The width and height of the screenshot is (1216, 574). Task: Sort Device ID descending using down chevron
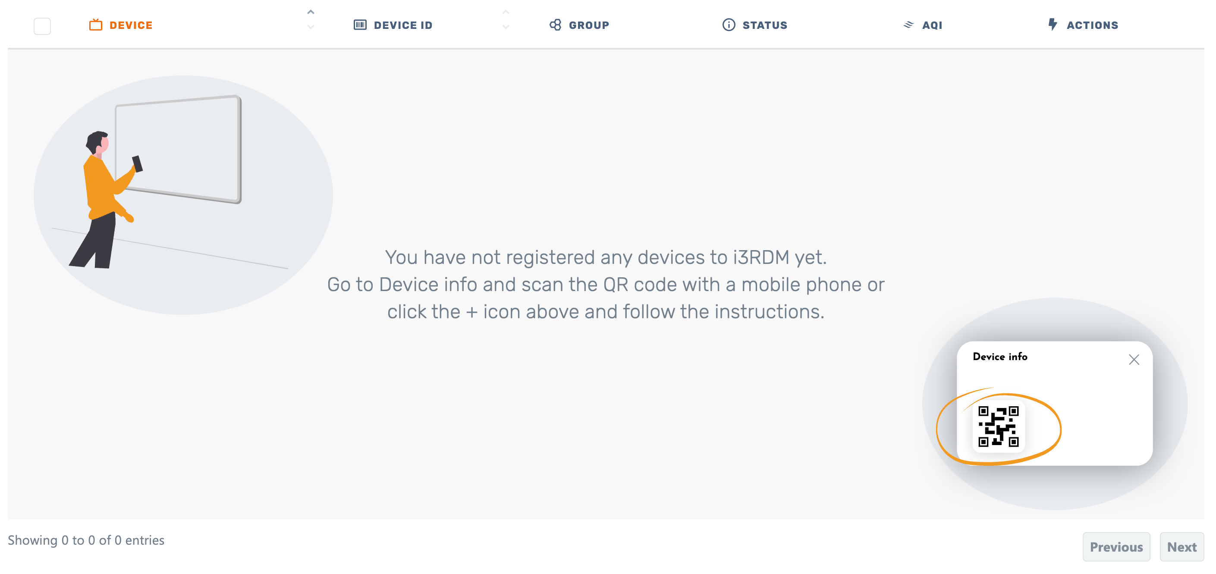(x=506, y=27)
